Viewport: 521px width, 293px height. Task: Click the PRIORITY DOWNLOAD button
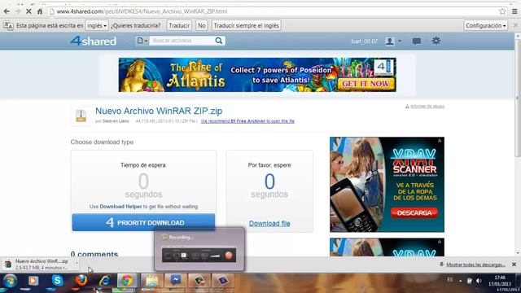coord(143,222)
